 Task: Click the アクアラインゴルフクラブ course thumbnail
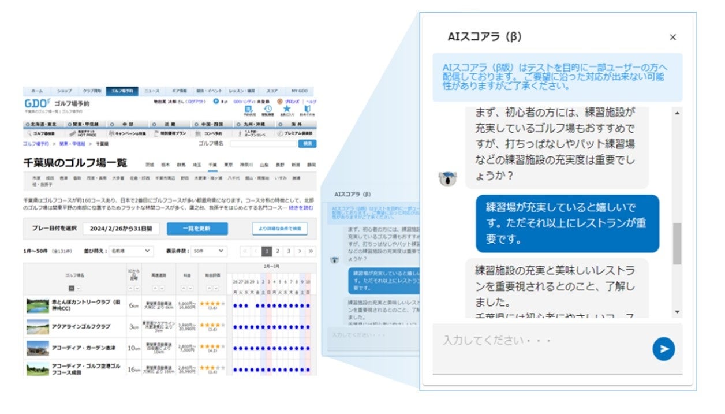(38, 327)
